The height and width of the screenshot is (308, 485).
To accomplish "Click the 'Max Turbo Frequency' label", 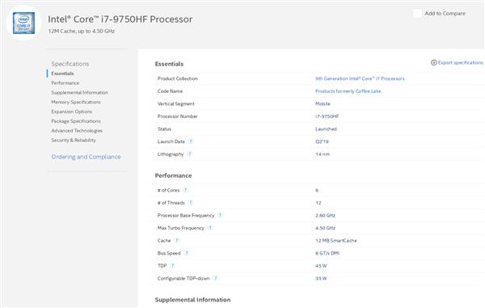I will pos(180,228).
